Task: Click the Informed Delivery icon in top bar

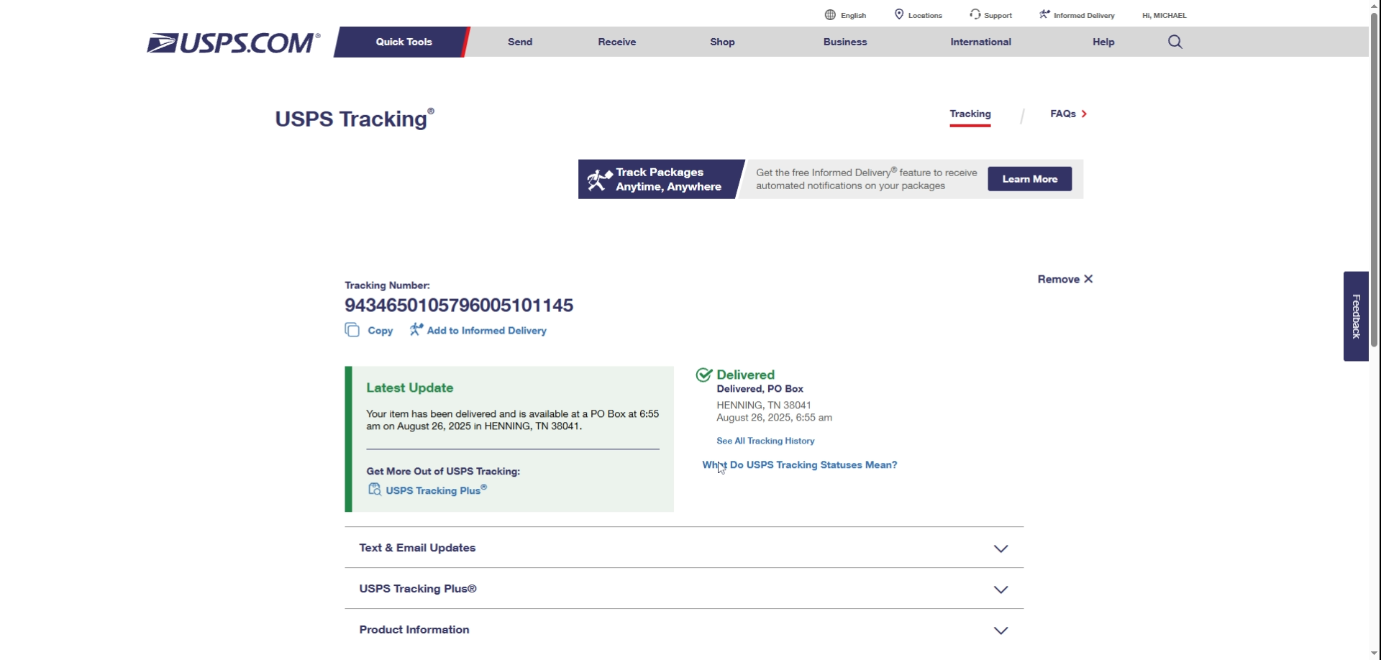Action: (1044, 14)
